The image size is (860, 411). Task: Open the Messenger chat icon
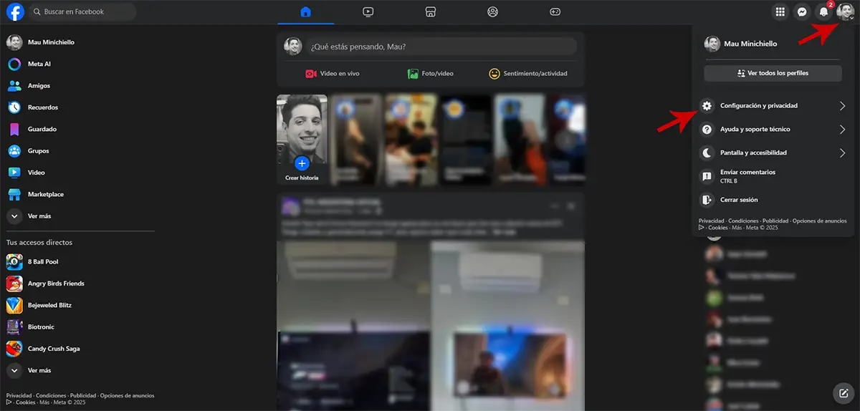pos(803,12)
